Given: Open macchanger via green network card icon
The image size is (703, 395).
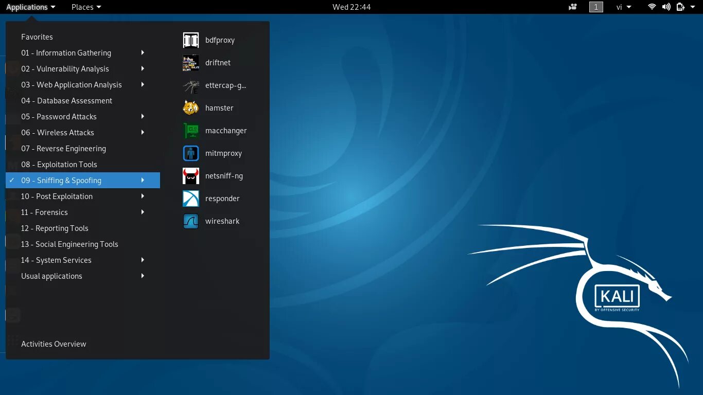Looking at the screenshot, I should (x=191, y=131).
